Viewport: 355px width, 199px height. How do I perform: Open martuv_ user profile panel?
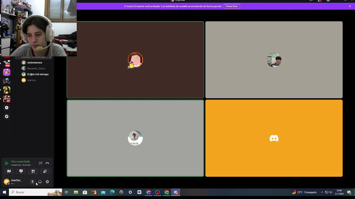pyautogui.click(x=15, y=182)
